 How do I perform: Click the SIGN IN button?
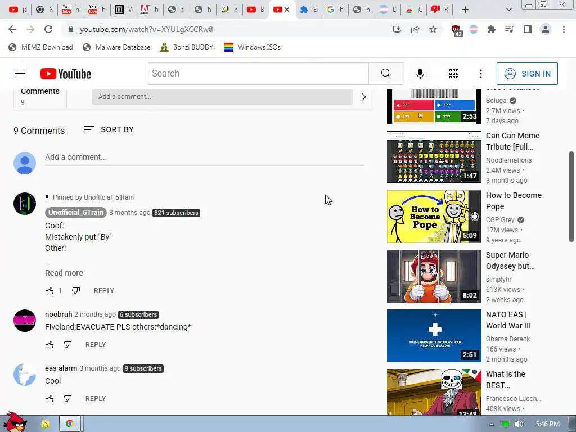click(x=527, y=74)
